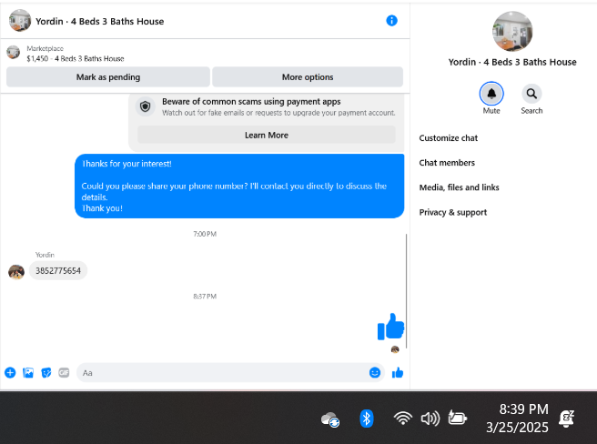Open clock showing 8:39 PM 3/25/2025

tap(518, 419)
